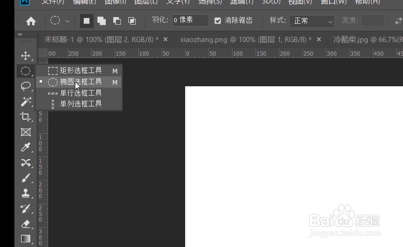Image resolution: width=403 pixels, height=247 pixels.
Task: Click the swap width and height icon
Action: [x=399, y=21]
